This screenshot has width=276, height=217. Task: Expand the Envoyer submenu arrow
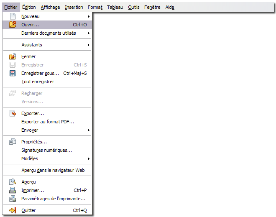pos(89,130)
